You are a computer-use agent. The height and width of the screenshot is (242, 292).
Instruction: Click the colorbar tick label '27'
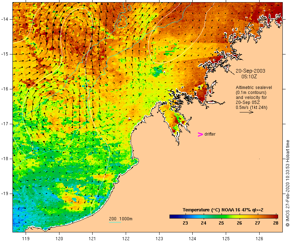pyautogui.click(x=257, y=223)
